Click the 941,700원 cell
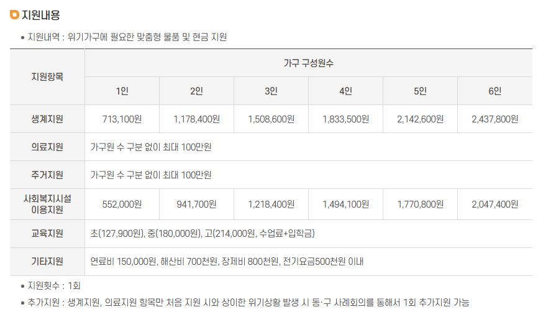This screenshot has height=312, width=538. [x=196, y=204]
